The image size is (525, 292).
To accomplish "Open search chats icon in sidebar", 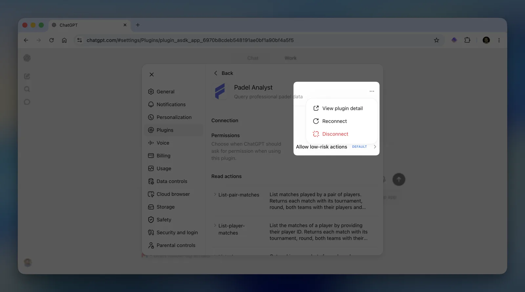I will [27, 89].
